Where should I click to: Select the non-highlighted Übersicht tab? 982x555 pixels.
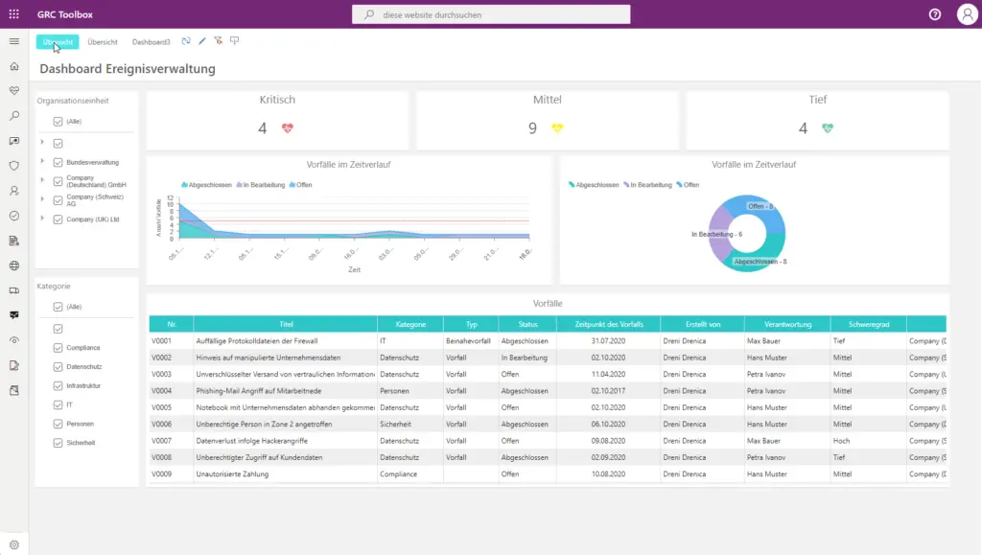click(103, 42)
